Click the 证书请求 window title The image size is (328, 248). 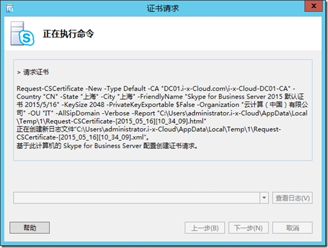pyautogui.click(x=163, y=9)
